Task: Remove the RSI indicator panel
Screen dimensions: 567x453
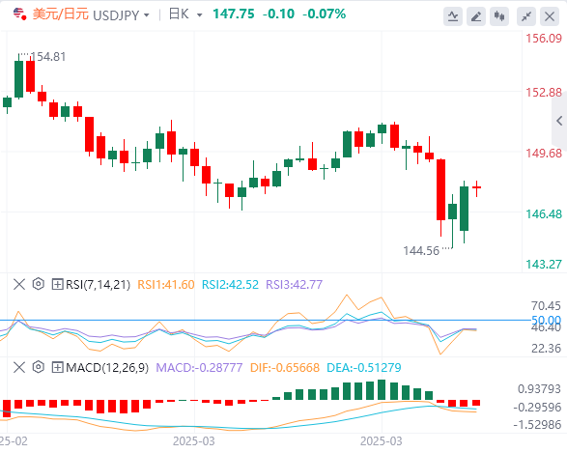Action: (19, 284)
